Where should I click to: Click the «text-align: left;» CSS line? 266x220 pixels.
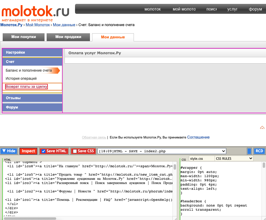coord(198,189)
